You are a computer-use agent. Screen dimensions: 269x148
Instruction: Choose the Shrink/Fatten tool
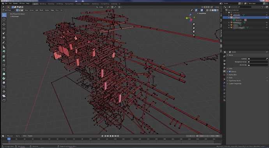pos(4,92)
